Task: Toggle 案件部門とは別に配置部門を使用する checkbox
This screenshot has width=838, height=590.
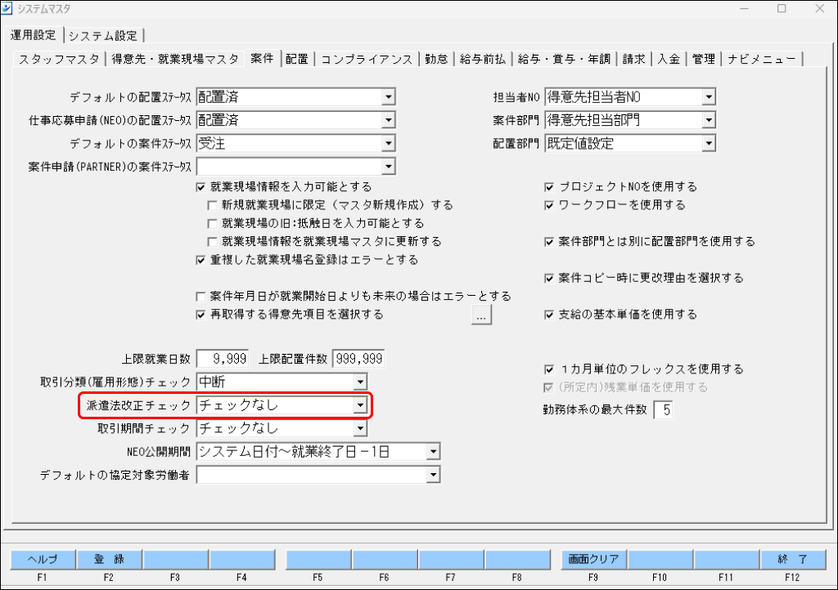Action: (549, 242)
